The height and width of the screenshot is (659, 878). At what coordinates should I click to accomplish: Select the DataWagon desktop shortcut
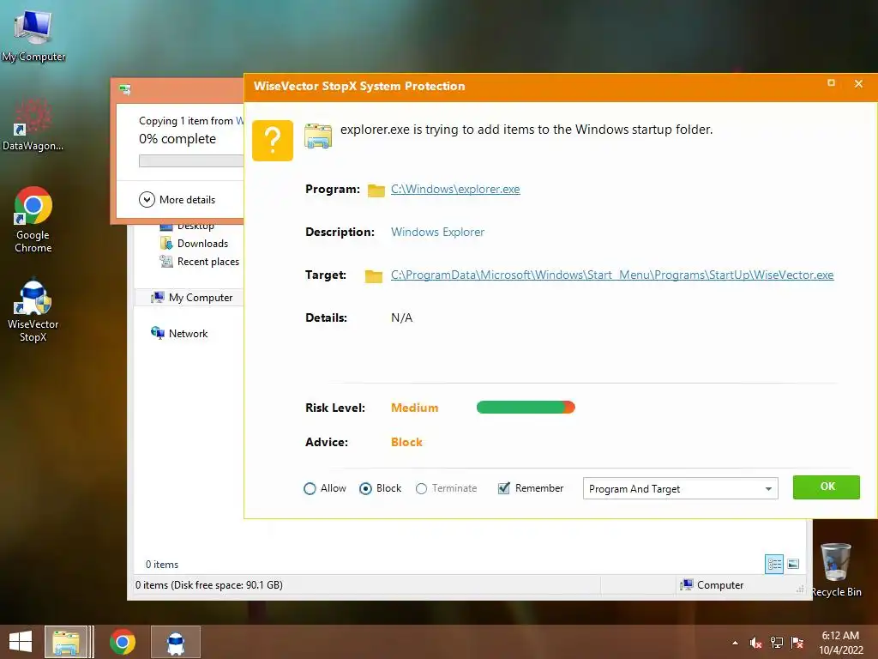[x=33, y=124]
